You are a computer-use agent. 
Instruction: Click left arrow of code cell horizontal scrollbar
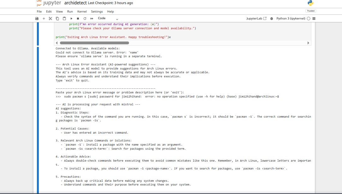(57, 43)
